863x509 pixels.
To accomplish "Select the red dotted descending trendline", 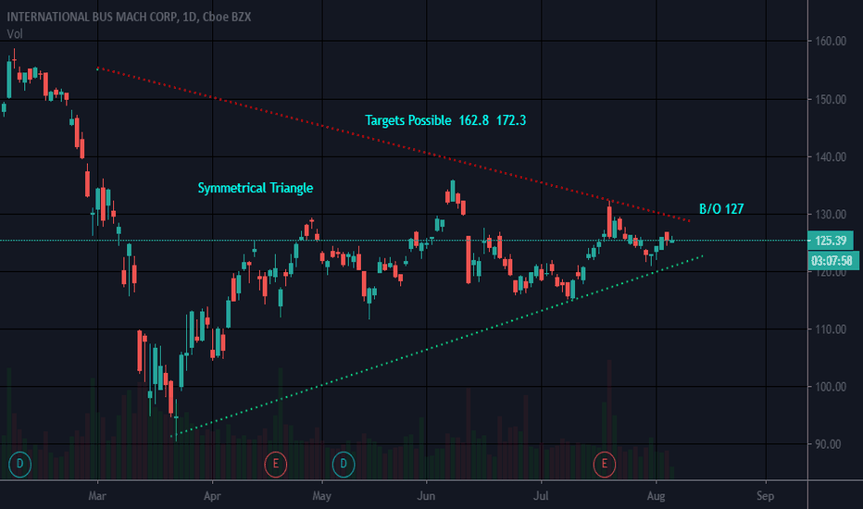I will click(393, 144).
